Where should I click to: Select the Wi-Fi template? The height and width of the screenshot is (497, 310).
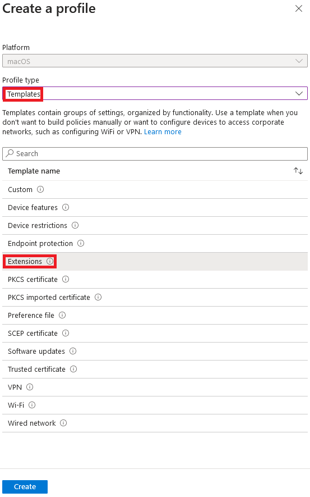[155, 405]
